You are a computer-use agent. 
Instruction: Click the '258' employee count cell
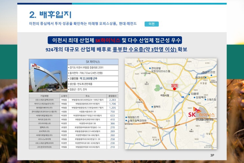point(113,139)
